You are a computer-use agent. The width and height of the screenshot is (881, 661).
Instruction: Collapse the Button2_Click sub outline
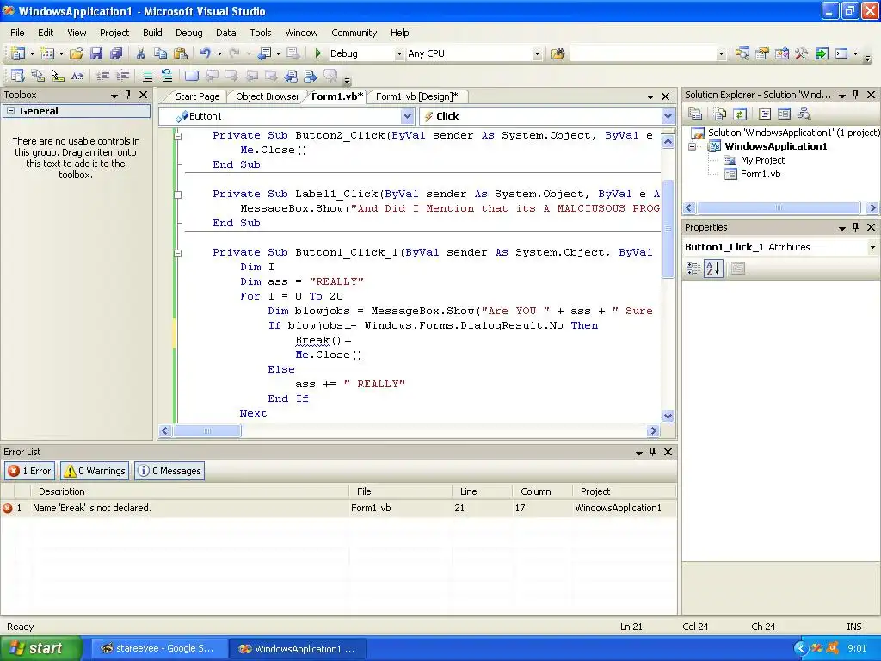point(177,136)
